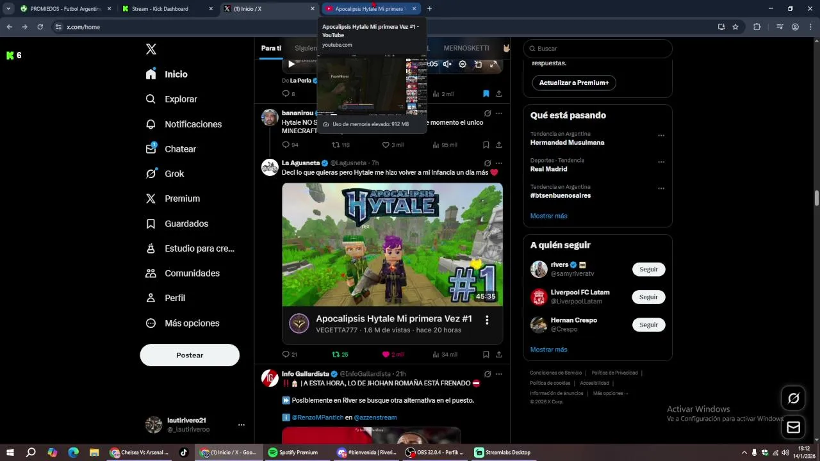View analytics of La Agusneta post, 34 mil
Viewport: 820px width, 461px height.
click(x=445, y=354)
